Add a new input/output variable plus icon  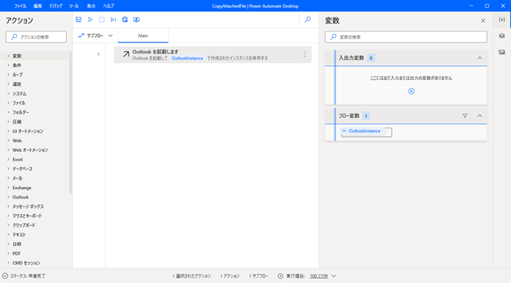click(411, 91)
